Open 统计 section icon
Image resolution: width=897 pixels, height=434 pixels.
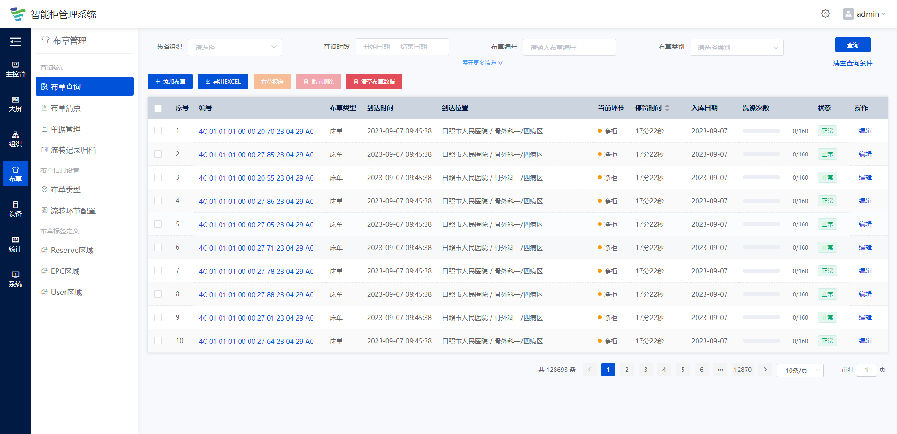pos(15,244)
